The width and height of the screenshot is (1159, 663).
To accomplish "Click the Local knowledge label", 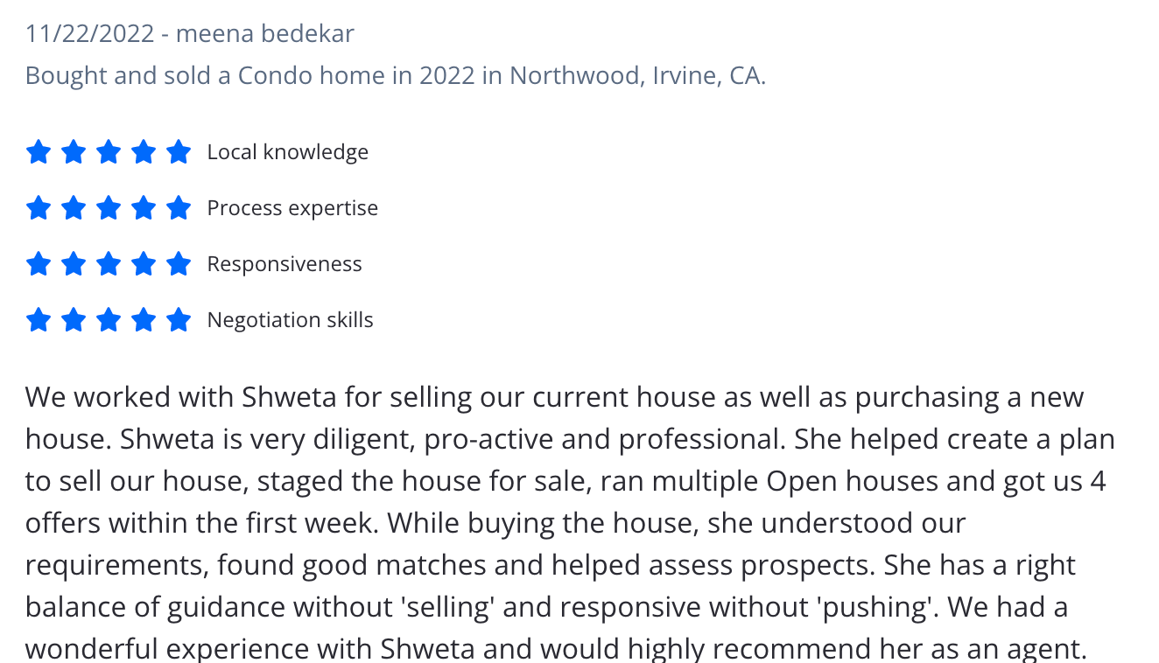I will point(288,152).
